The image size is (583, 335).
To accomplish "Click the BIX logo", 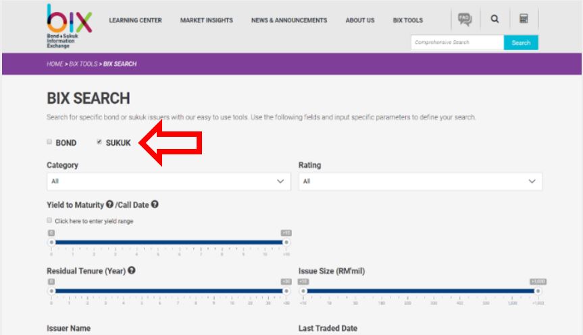I will click(x=69, y=26).
